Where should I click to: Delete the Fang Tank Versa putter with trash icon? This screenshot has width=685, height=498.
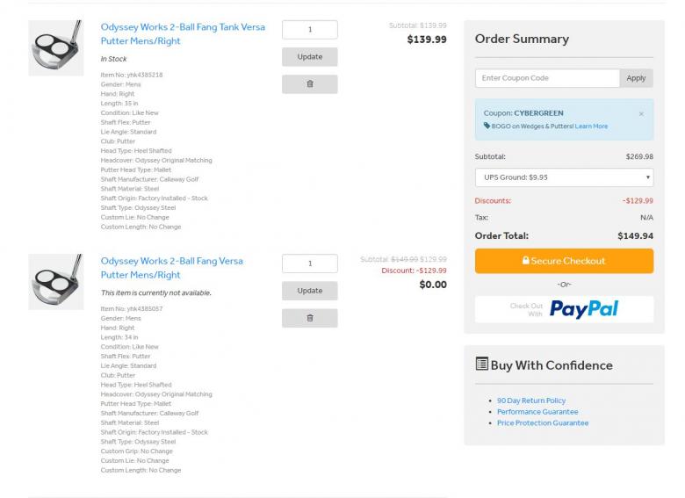(x=309, y=84)
